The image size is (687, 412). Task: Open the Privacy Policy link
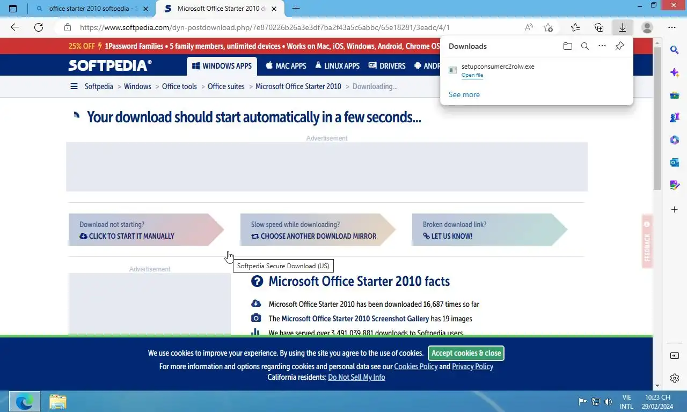tap(472, 366)
